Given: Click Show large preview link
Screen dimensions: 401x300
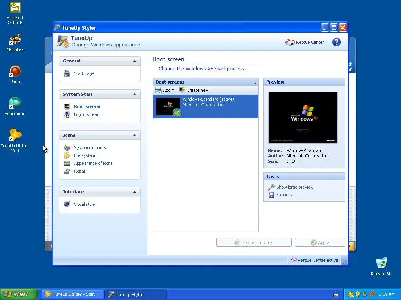Looking at the screenshot, I should (x=295, y=187).
